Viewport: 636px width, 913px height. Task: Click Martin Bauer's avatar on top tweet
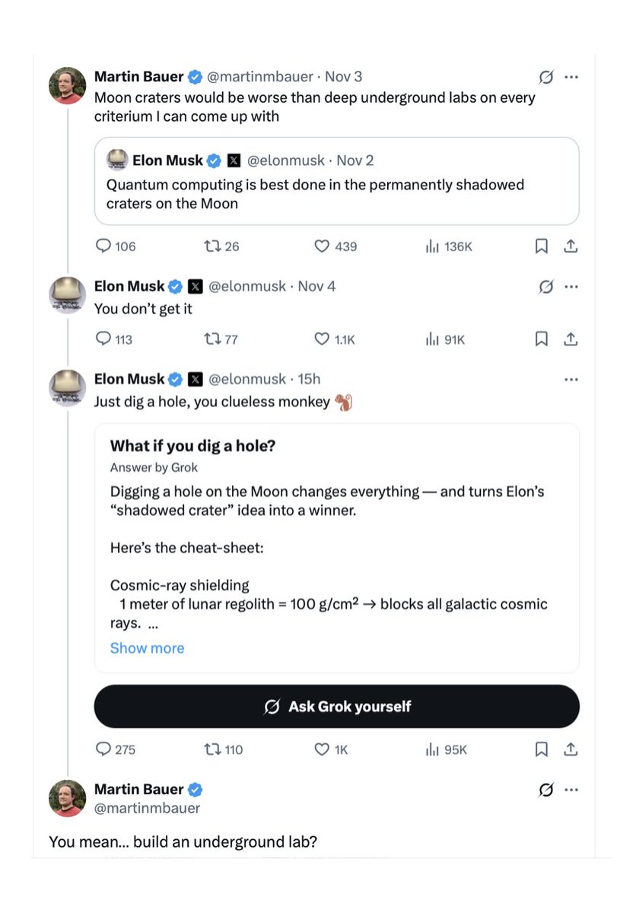tap(68, 85)
